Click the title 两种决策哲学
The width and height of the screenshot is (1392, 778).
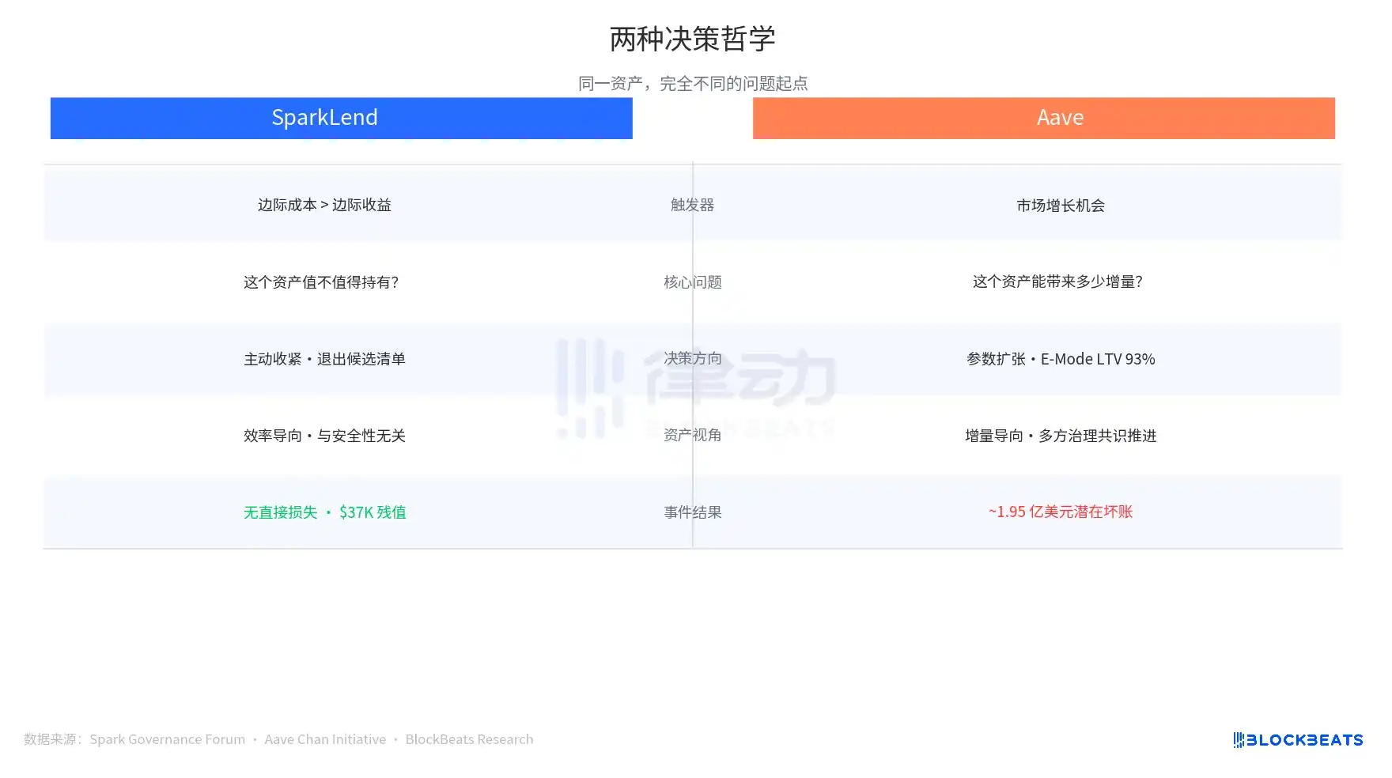pos(692,39)
